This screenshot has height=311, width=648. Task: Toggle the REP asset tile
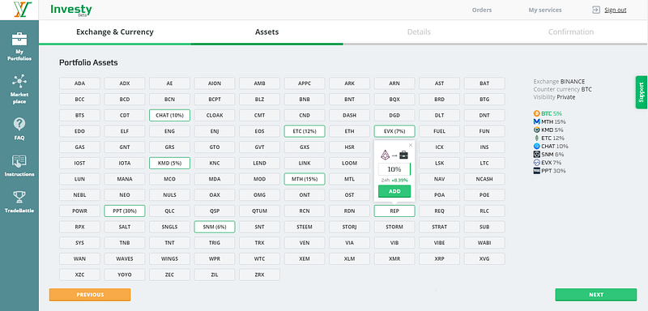394,211
